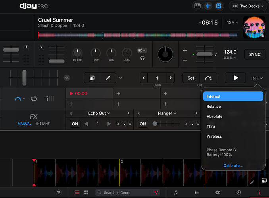This screenshot has width=269, height=198.
Task: Click the headphone pre-cue icon
Action: [142, 58]
